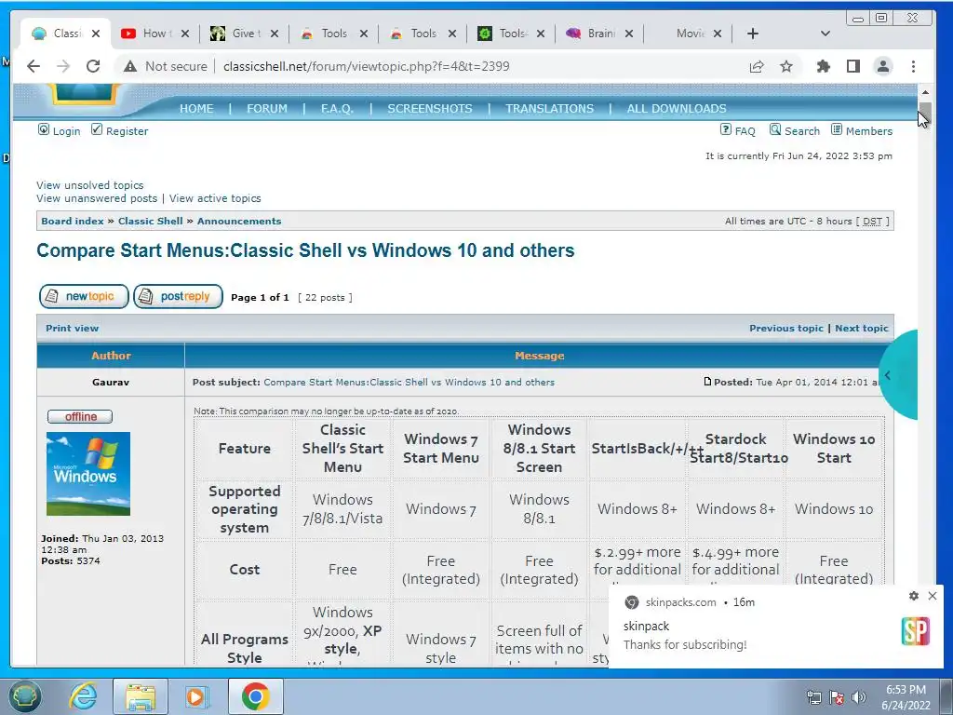Click Gaurav's Windows XP avatar image

click(x=88, y=474)
